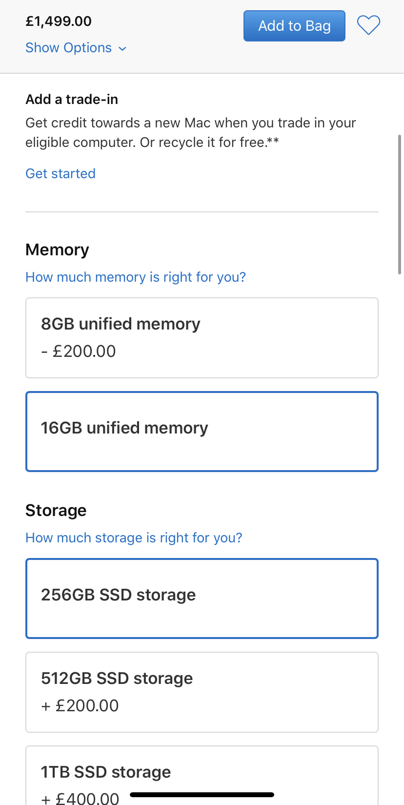The height and width of the screenshot is (805, 404).
Task: Pick the 512GB SSD storage option
Action: [202, 692]
